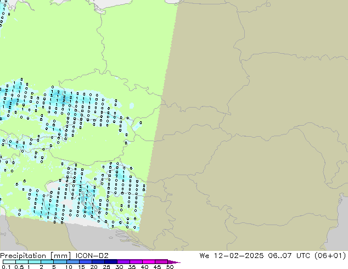
Task: Click the weekday label 'We'
Action: pos(204,256)
